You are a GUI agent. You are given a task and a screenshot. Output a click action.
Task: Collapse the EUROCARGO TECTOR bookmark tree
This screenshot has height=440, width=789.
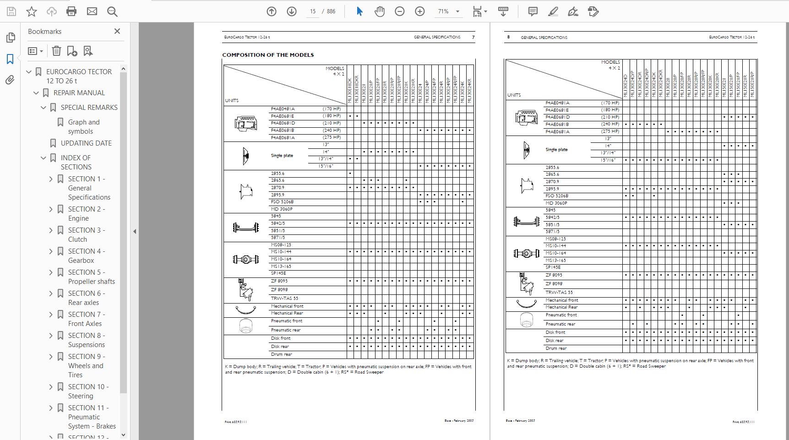click(29, 72)
